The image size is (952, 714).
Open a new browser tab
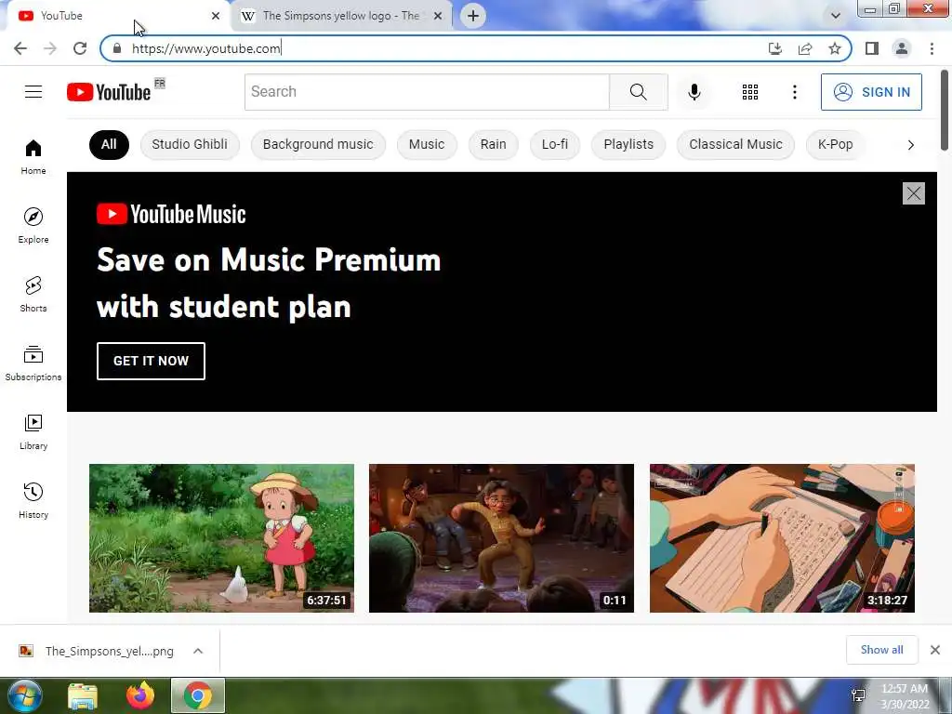[473, 16]
